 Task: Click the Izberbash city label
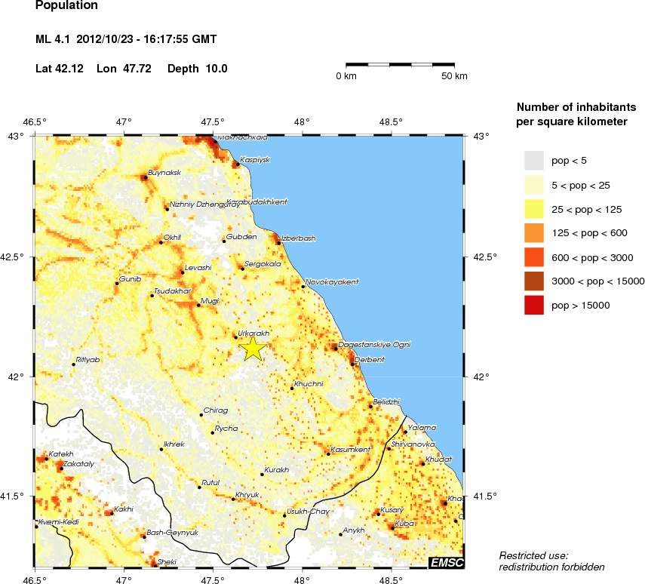298,238
